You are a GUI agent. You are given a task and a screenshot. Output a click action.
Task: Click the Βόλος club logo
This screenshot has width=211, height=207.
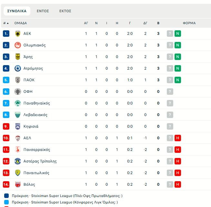point(18,184)
